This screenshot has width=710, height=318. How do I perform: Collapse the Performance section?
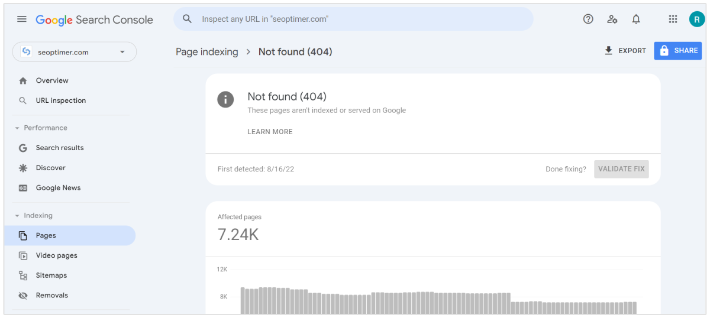click(x=17, y=128)
